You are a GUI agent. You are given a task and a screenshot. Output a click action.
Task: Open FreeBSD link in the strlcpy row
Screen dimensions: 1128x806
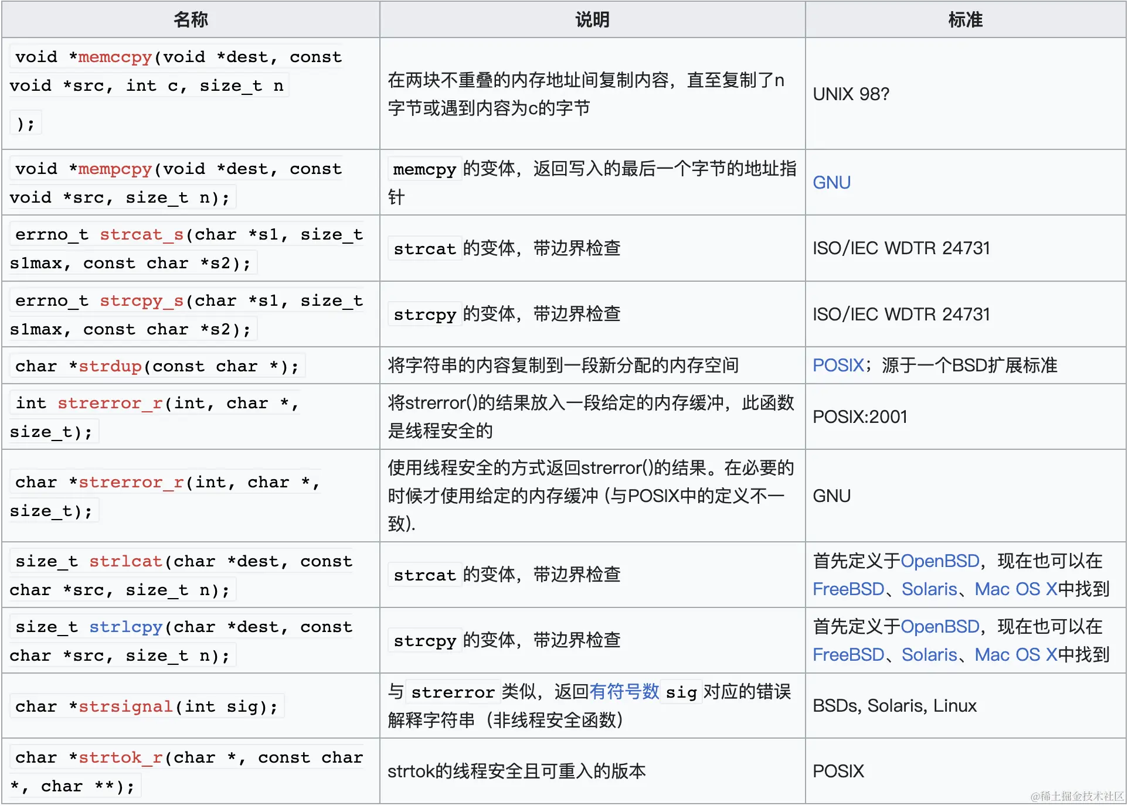click(x=848, y=655)
